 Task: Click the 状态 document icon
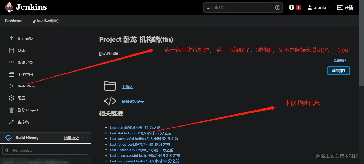11,51
